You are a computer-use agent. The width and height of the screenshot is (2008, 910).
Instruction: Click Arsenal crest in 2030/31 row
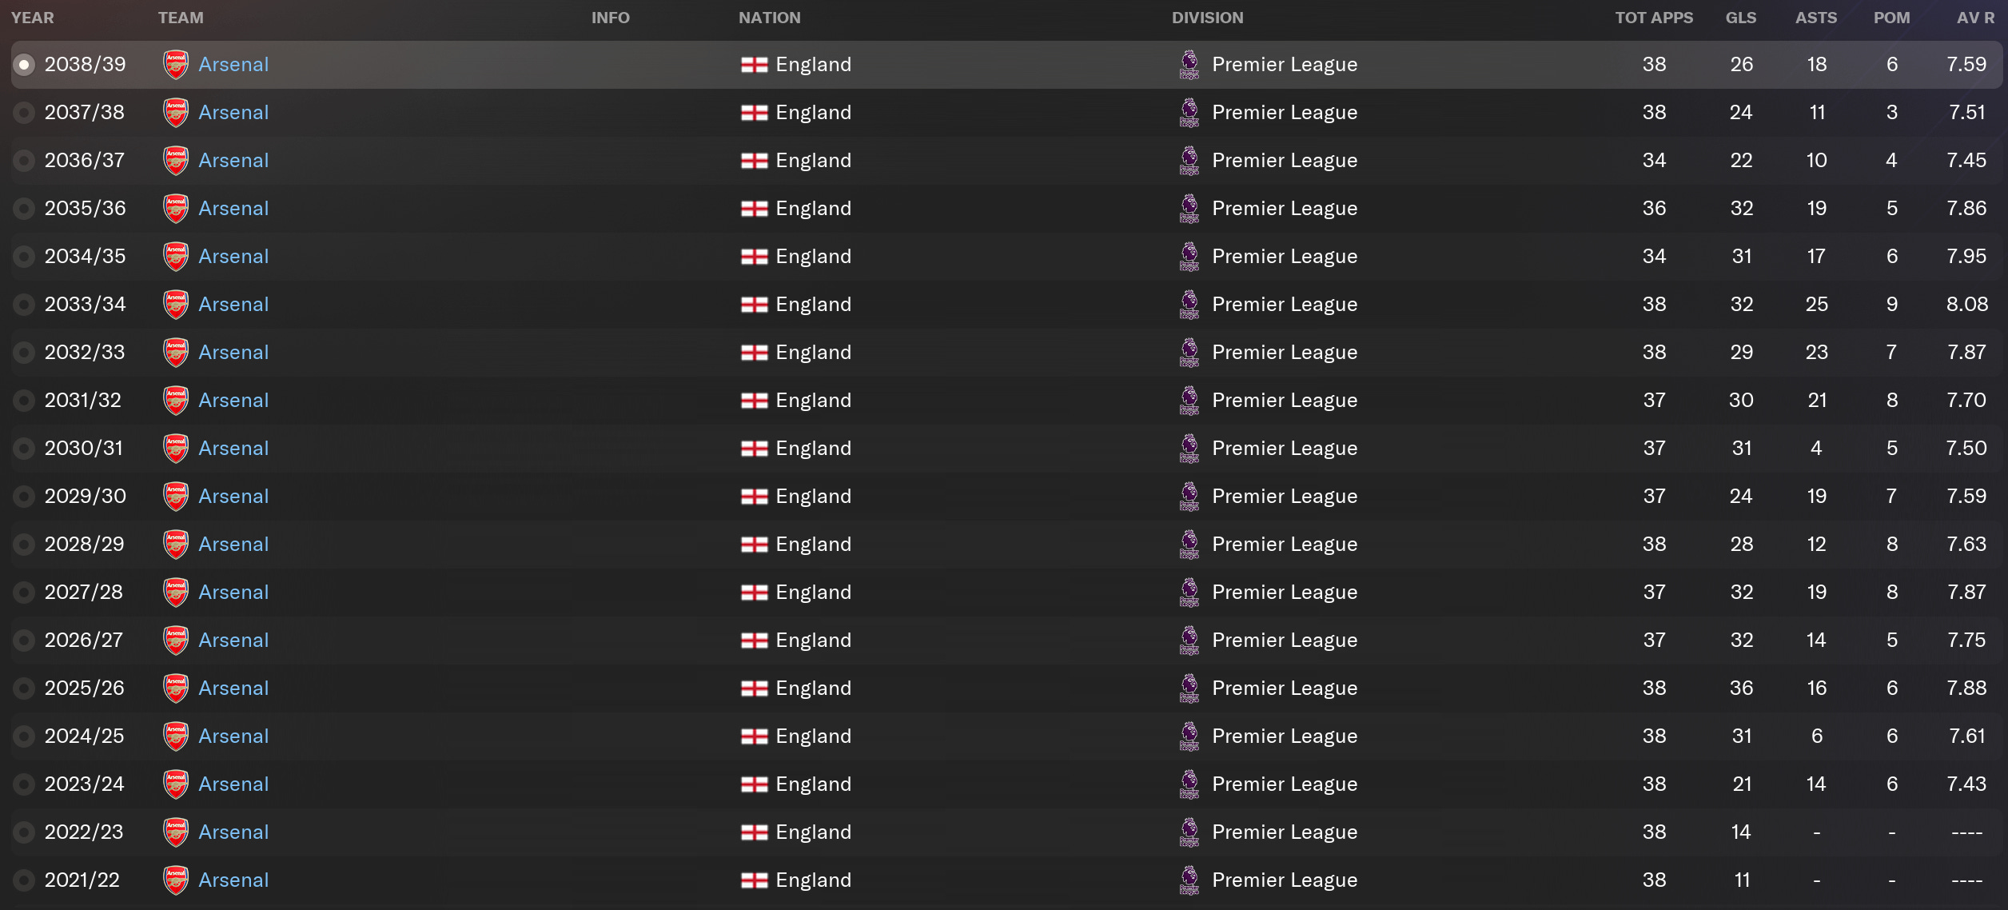pyautogui.click(x=176, y=449)
